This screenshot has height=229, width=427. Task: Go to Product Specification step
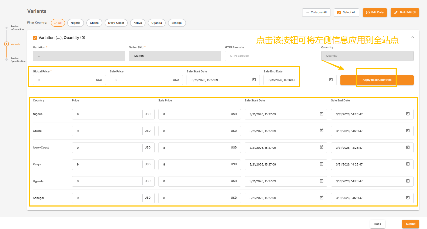(x=18, y=60)
